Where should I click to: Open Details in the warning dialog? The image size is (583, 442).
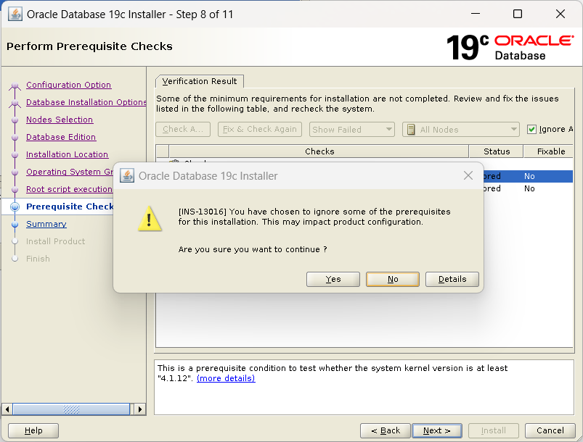(x=452, y=279)
